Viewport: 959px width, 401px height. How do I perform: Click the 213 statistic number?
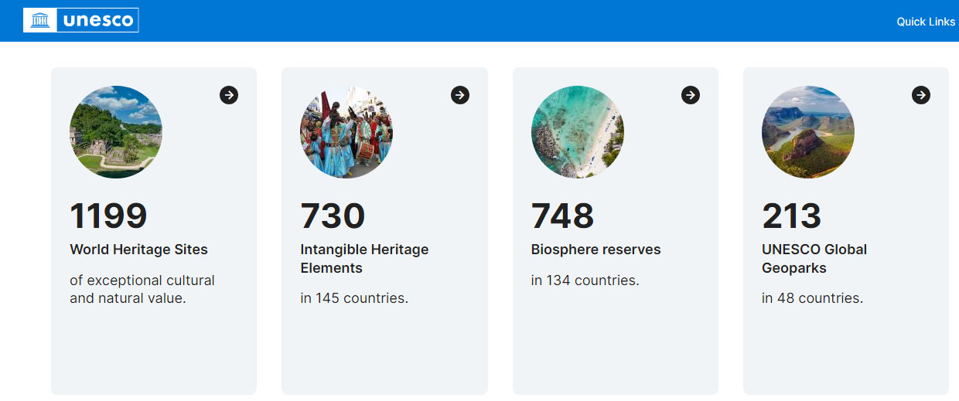[792, 216]
